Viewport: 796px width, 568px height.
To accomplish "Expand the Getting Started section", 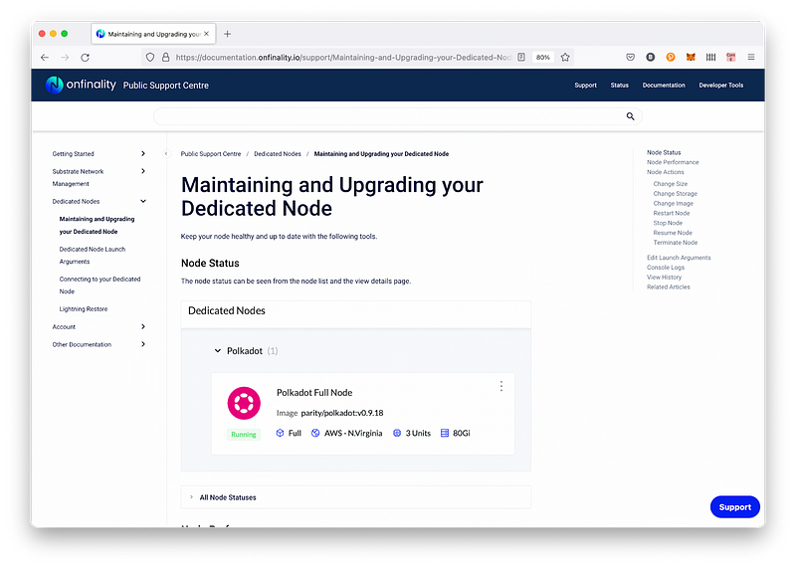I will click(143, 154).
